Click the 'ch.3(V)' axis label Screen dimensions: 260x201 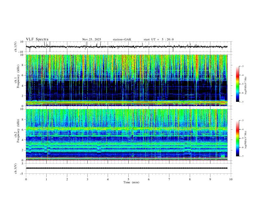(x=16, y=168)
